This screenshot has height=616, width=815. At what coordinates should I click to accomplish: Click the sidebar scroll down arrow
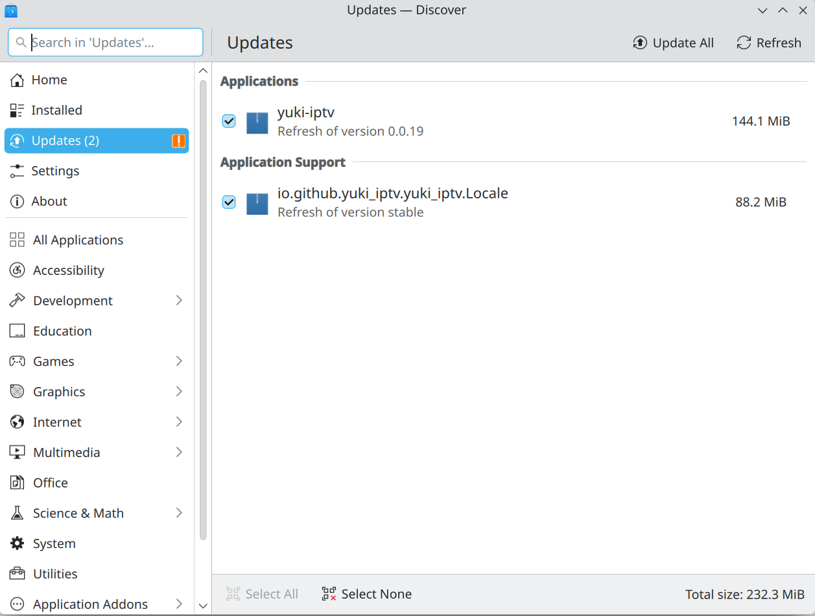(203, 606)
